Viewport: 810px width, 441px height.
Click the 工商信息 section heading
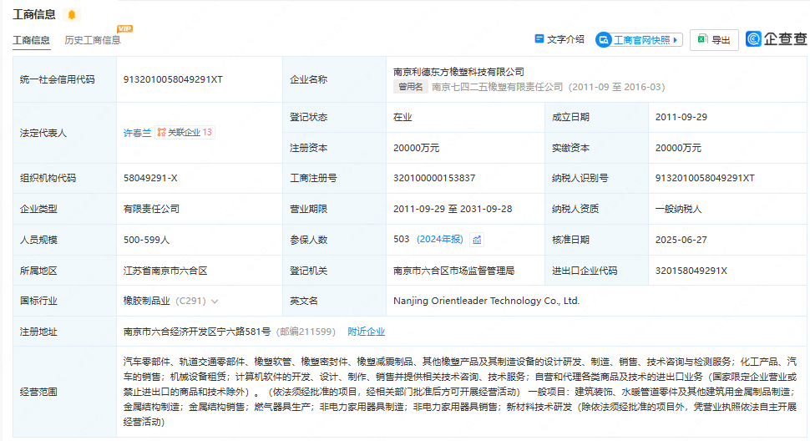pyautogui.click(x=34, y=14)
